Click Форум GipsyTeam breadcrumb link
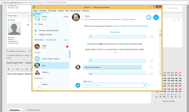Viewport: 189px width, 112px height. [15, 63]
